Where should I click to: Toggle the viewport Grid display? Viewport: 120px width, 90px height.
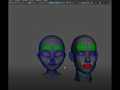click(29, 3)
